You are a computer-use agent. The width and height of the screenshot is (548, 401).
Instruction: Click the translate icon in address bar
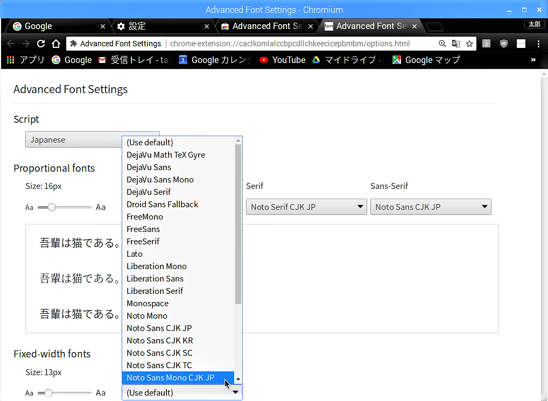456,44
